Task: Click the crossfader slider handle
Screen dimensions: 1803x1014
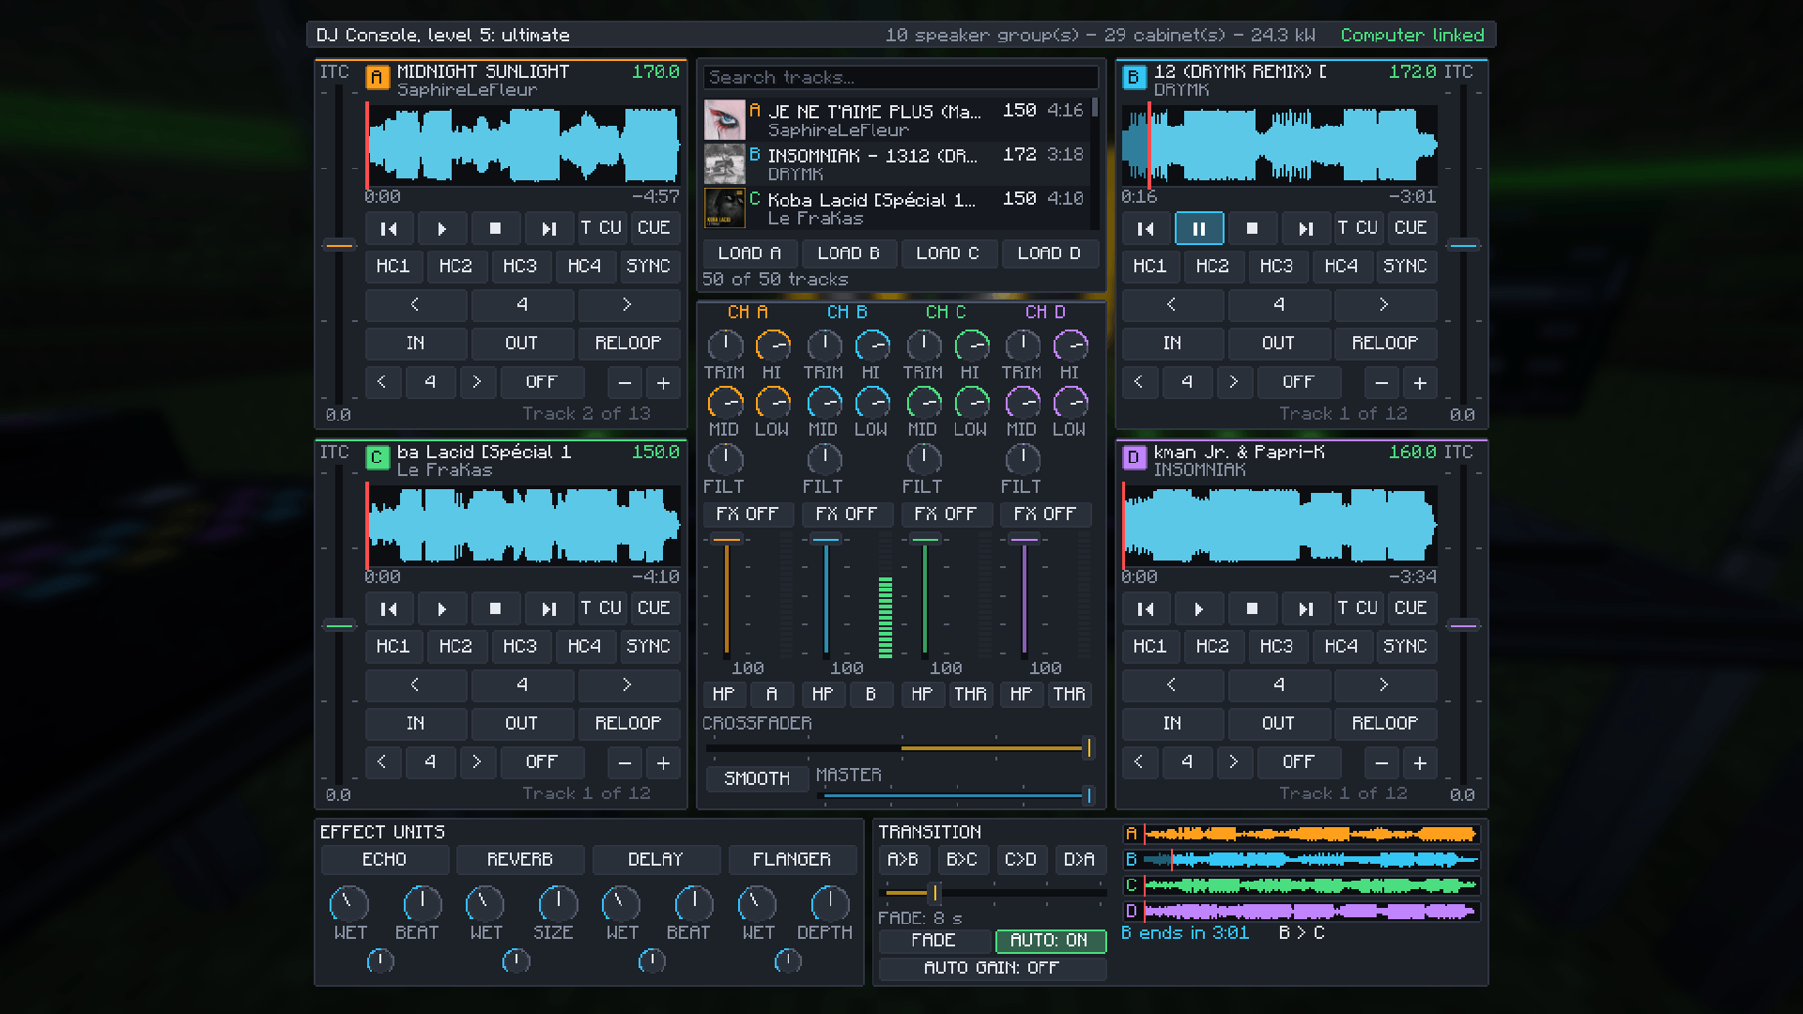Action: pos(1088,748)
